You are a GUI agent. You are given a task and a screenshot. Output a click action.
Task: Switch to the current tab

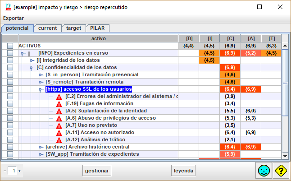[x=47, y=28]
